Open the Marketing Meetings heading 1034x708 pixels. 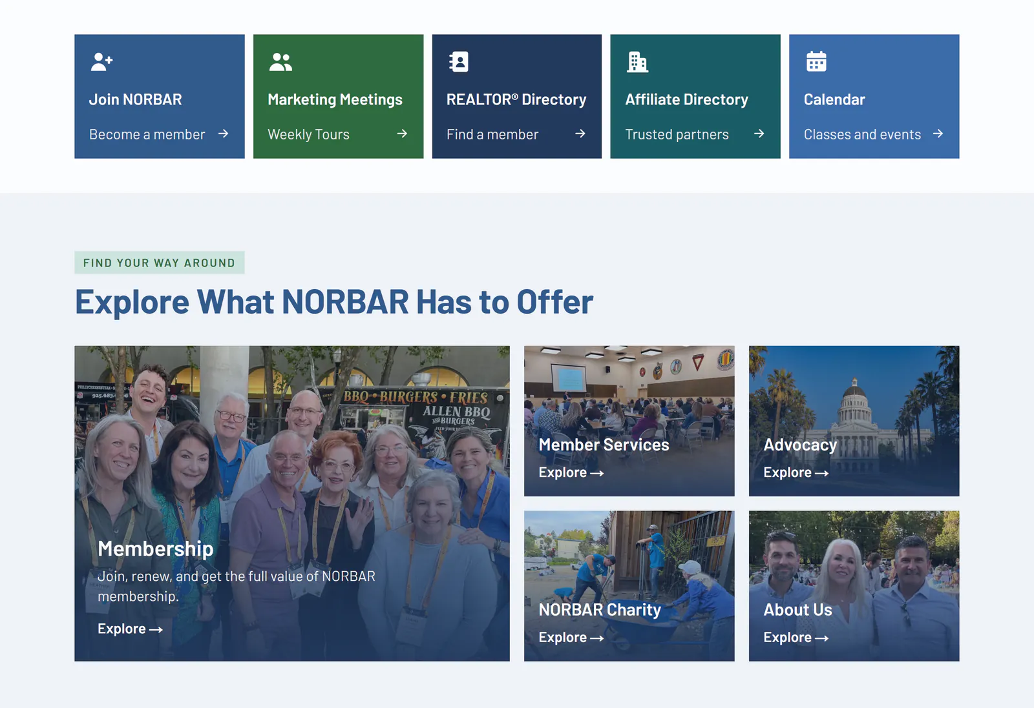(335, 100)
